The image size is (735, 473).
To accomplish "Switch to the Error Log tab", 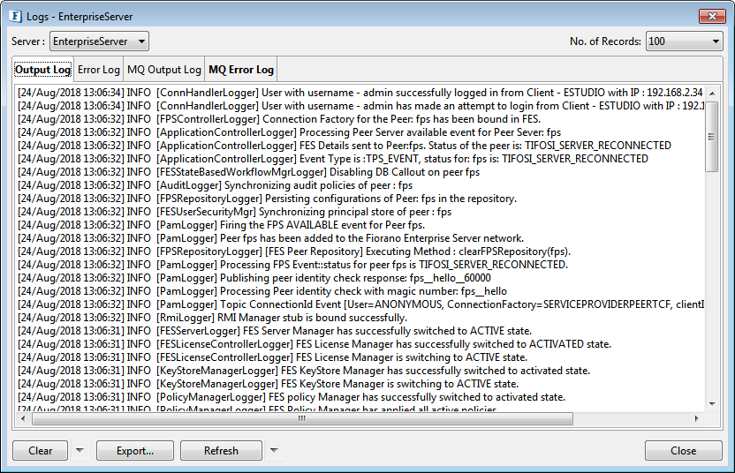I will 99,70.
